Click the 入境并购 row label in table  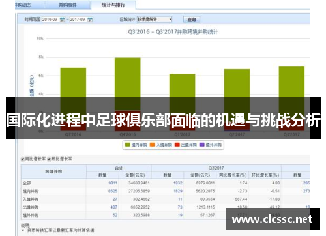click(x=31, y=199)
